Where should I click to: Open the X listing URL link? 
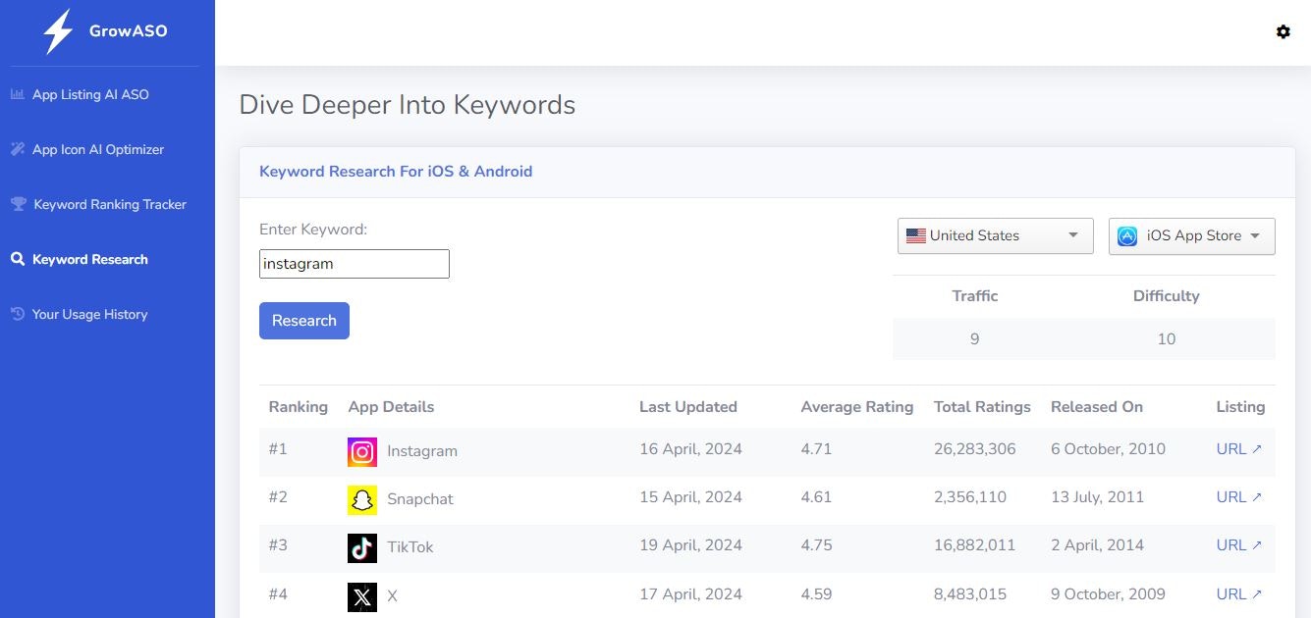coord(1239,593)
